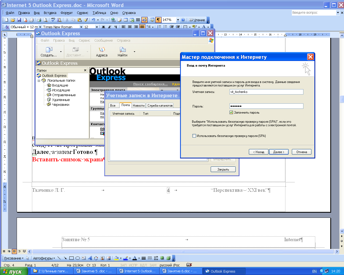Click Закрыть in Учетные записи dialog
The width and height of the screenshot is (344, 275).
point(223,169)
